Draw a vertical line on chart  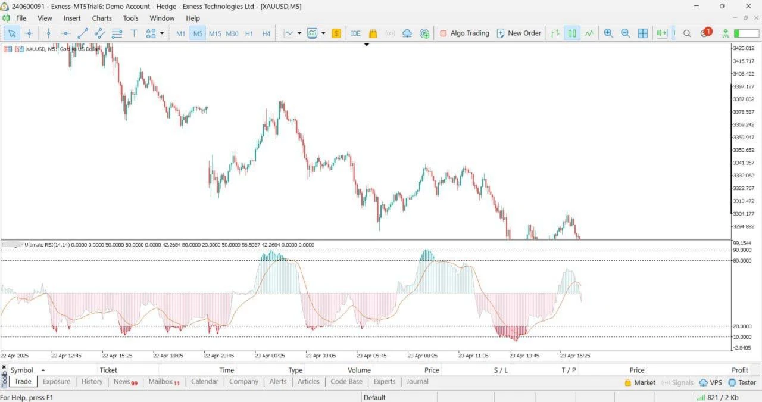click(x=49, y=33)
